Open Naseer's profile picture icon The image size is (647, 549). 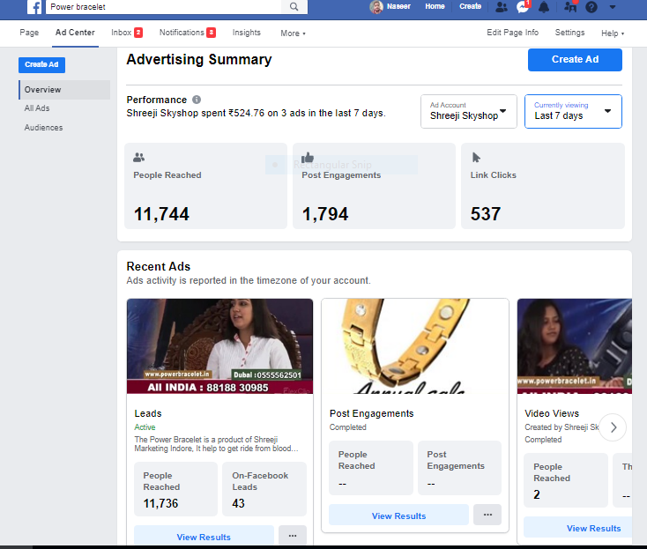[x=376, y=7]
